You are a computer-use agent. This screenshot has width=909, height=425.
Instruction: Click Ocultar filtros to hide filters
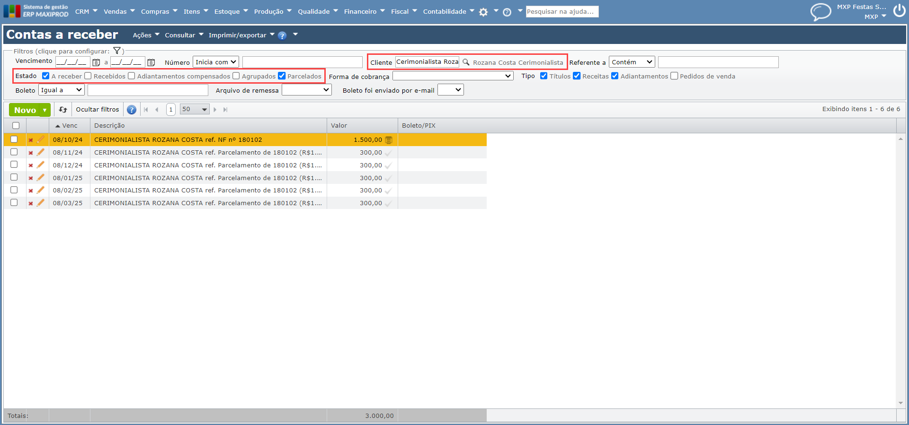98,110
